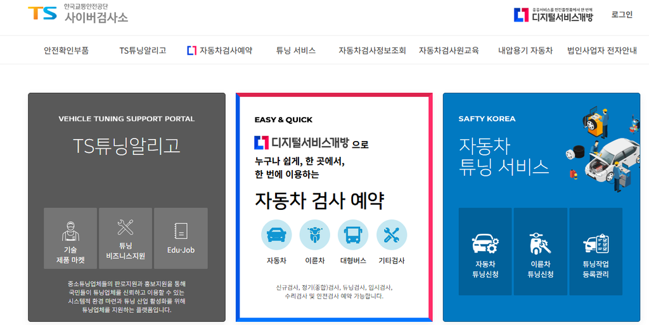Open the TS튜닝알리고 menu item

[143, 51]
